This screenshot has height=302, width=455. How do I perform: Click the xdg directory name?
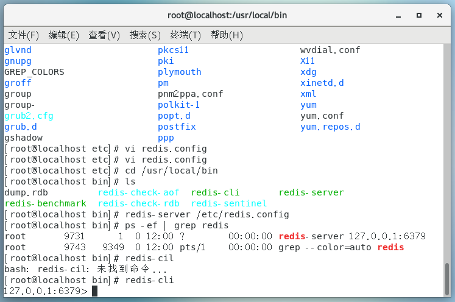pos(308,72)
